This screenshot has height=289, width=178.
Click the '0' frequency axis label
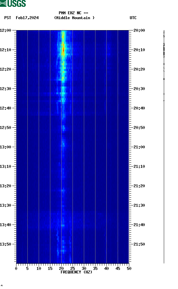(x=16, y=269)
